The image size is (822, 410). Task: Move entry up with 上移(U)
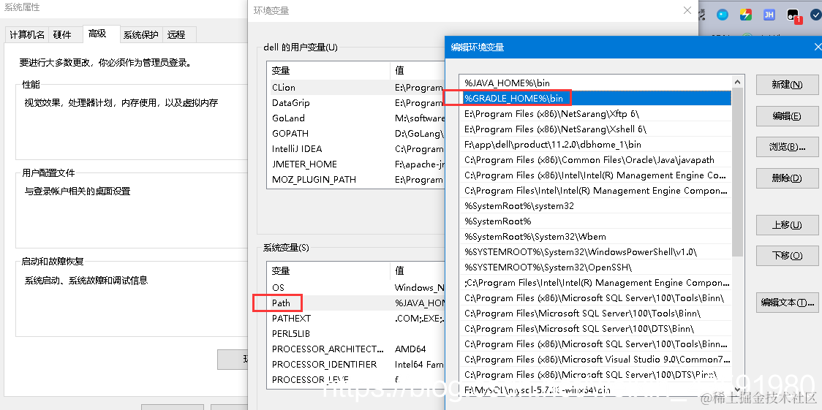tap(787, 224)
